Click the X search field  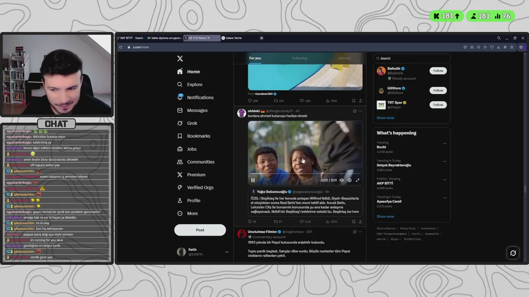coord(412,58)
